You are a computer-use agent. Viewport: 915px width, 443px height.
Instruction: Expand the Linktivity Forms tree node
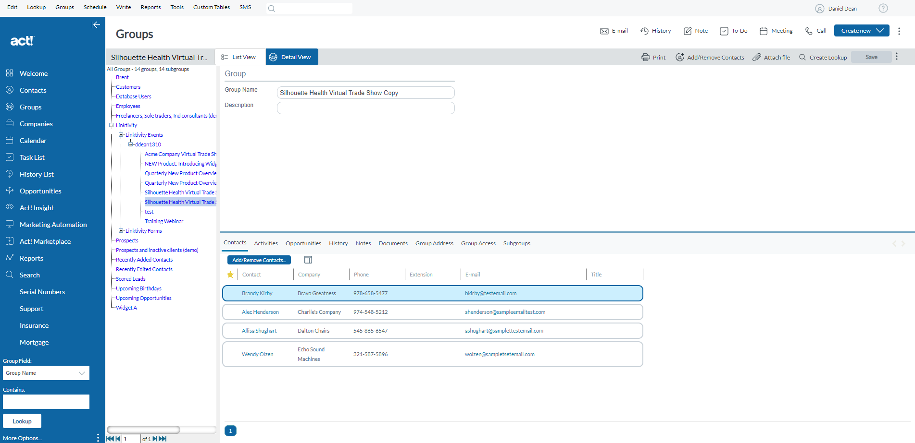(x=121, y=231)
